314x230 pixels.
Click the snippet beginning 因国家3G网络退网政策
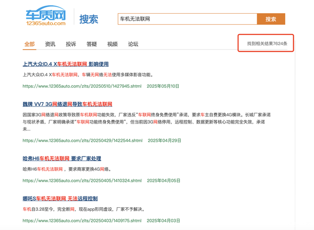point(146,122)
